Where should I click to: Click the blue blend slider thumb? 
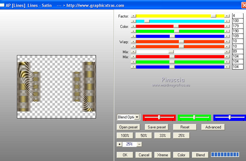coord(230,117)
